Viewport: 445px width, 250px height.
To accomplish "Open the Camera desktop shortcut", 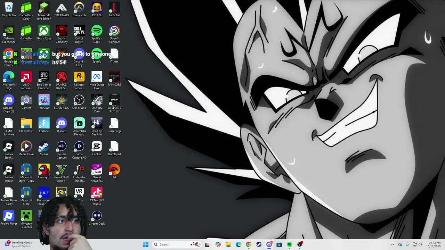I will (26, 102).
